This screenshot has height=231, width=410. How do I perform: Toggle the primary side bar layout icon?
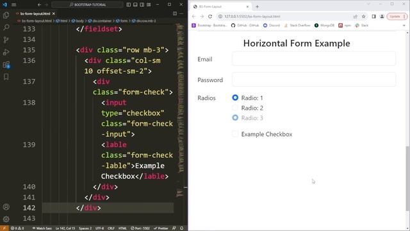click(x=128, y=4)
